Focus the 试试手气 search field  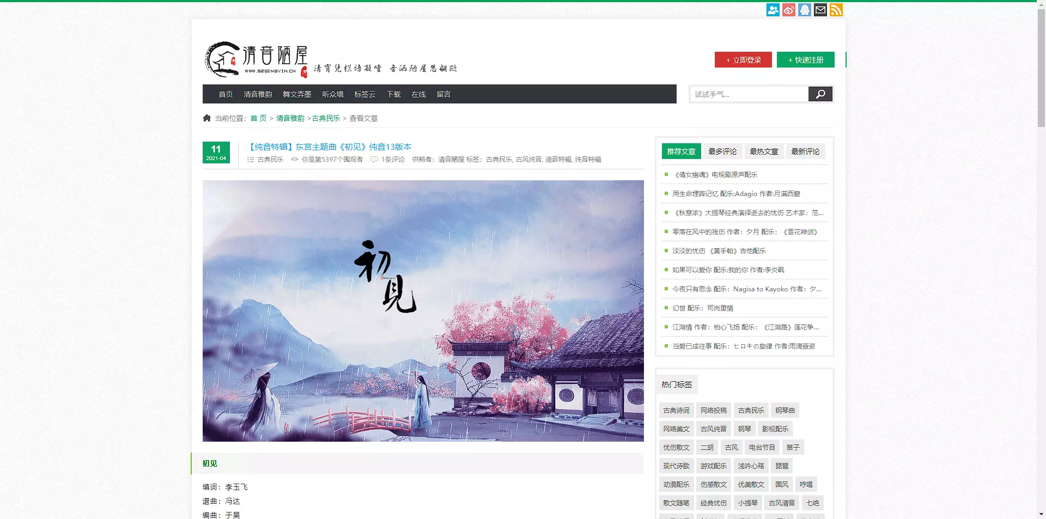coord(749,94)
